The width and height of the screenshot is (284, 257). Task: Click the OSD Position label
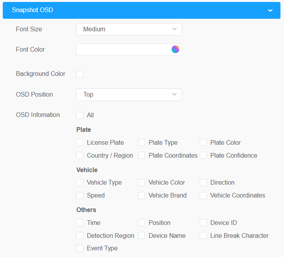[x=34, y=94]
